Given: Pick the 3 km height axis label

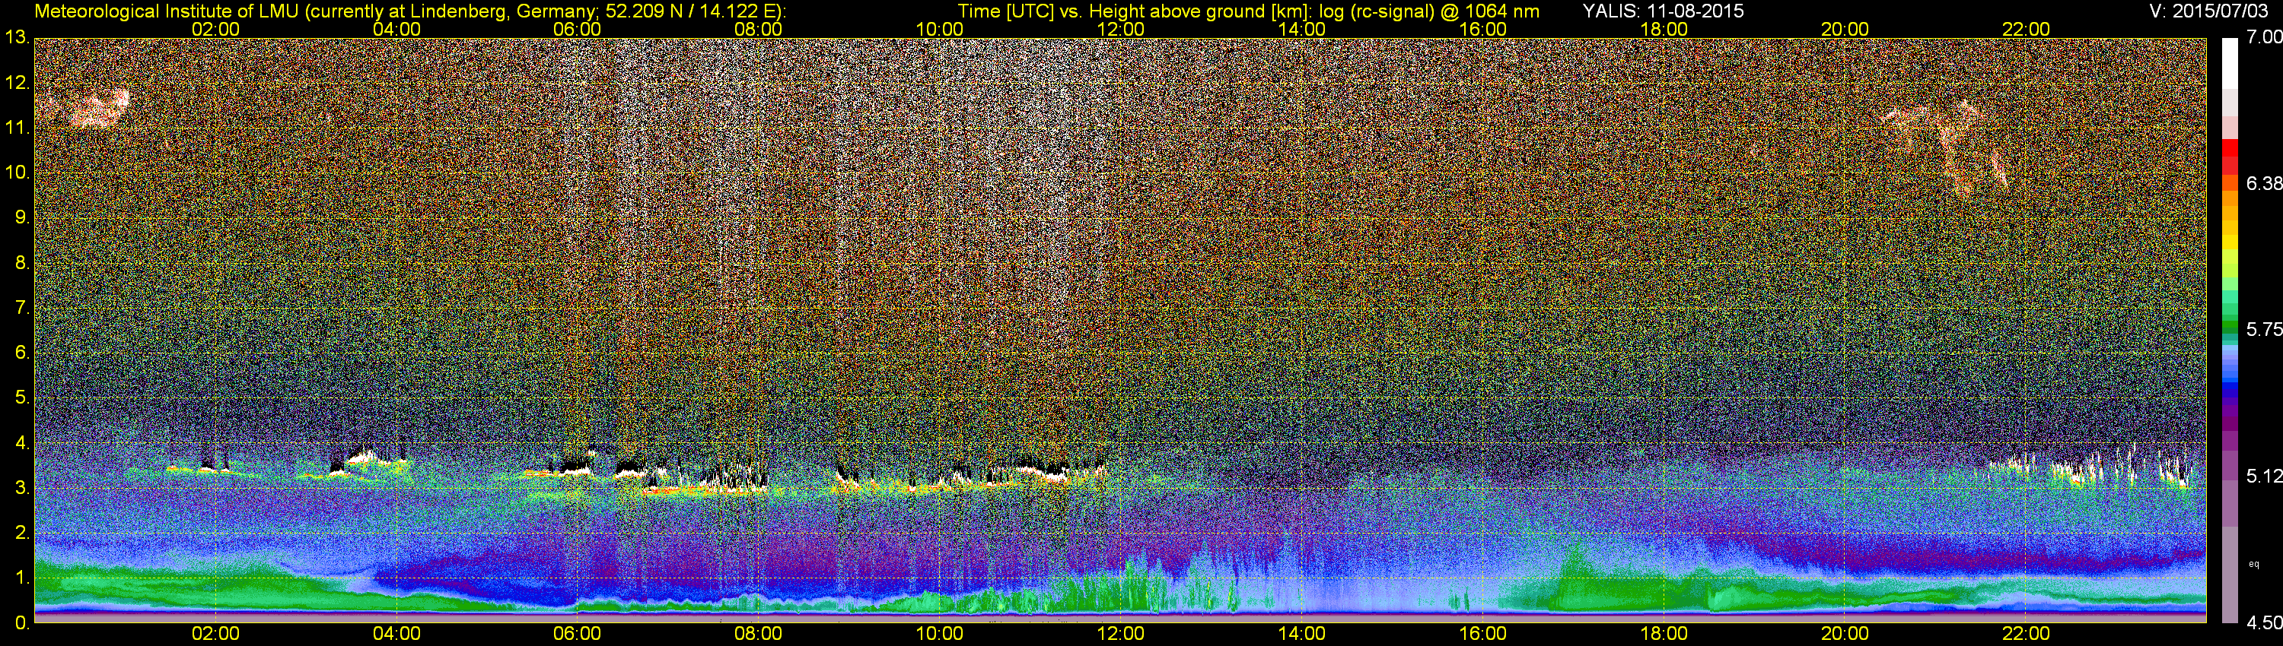Looking at the screenshot, I should (21, 489).
